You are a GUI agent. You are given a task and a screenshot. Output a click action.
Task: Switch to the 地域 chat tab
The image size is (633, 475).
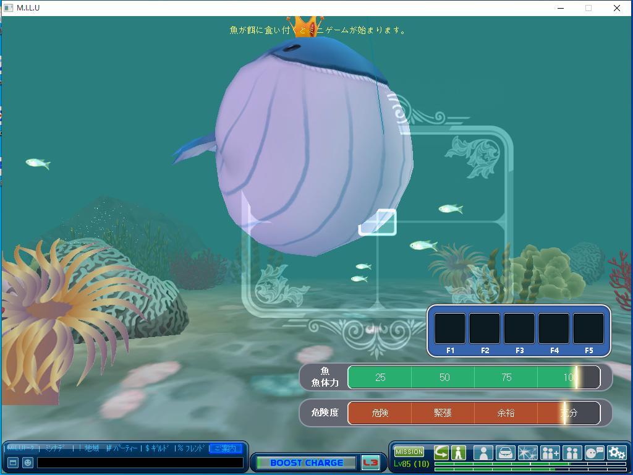point(91,448)
